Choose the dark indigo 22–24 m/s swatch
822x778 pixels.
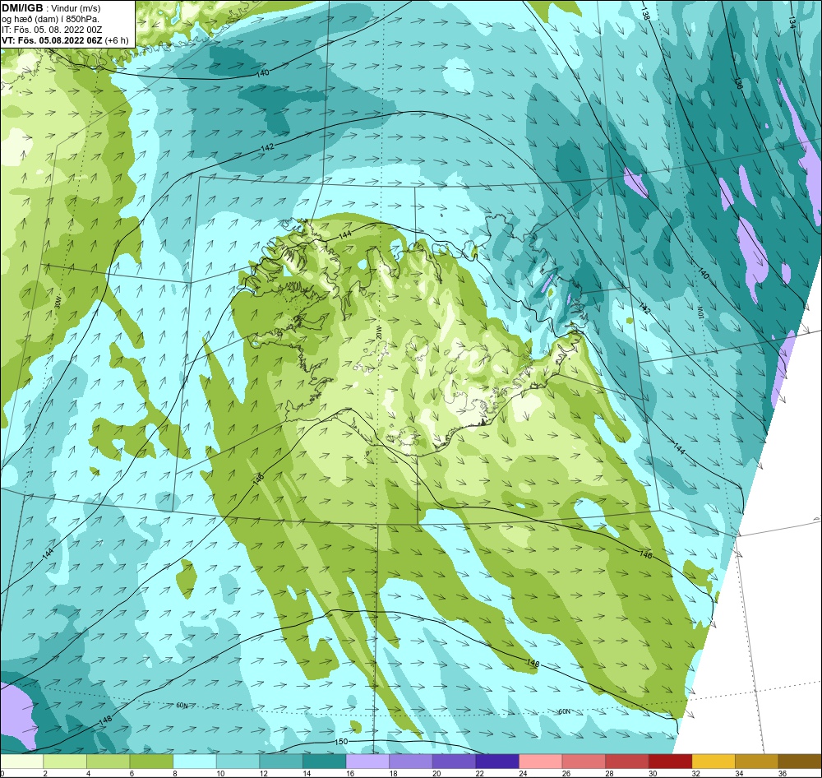pos(497,761)
